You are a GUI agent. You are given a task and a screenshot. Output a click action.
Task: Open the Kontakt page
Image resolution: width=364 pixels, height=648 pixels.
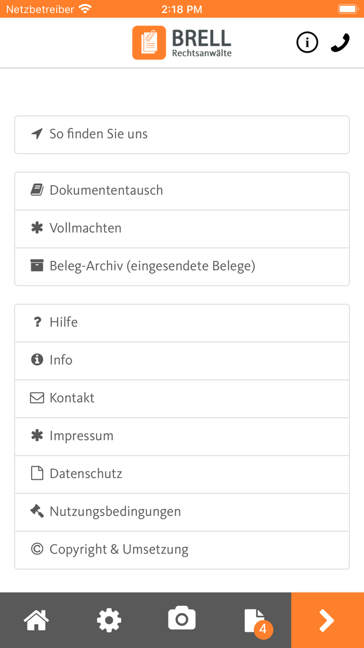pyautogui.click(x=72, y=398)
